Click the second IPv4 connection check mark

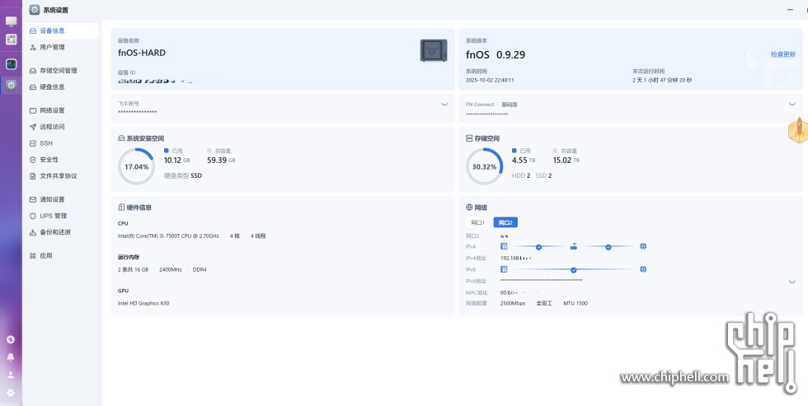pos(608,247)
